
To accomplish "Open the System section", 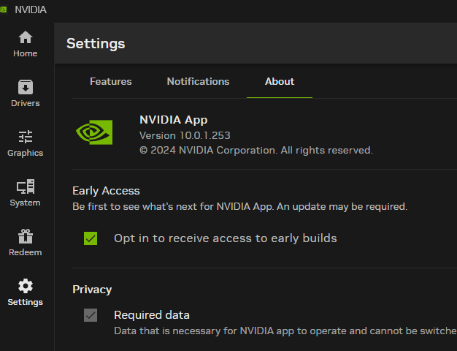I will 26,193.
